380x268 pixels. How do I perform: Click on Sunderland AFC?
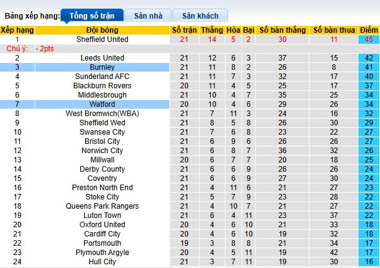[103, 77]
